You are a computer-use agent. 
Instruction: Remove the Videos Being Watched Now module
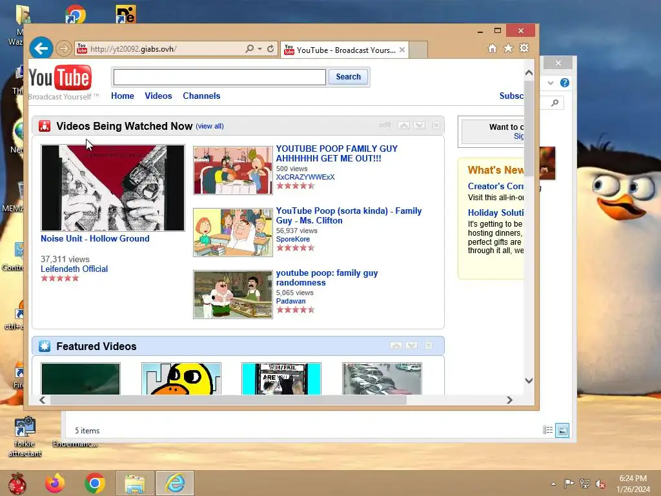pyautogui.click(x=436, y=125)
